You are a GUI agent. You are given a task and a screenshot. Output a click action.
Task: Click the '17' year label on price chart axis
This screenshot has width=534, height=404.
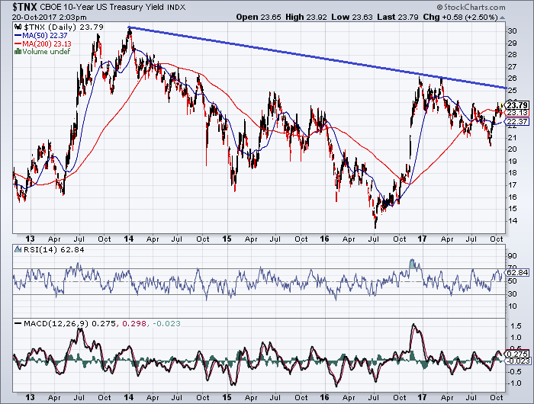[422, 239]
